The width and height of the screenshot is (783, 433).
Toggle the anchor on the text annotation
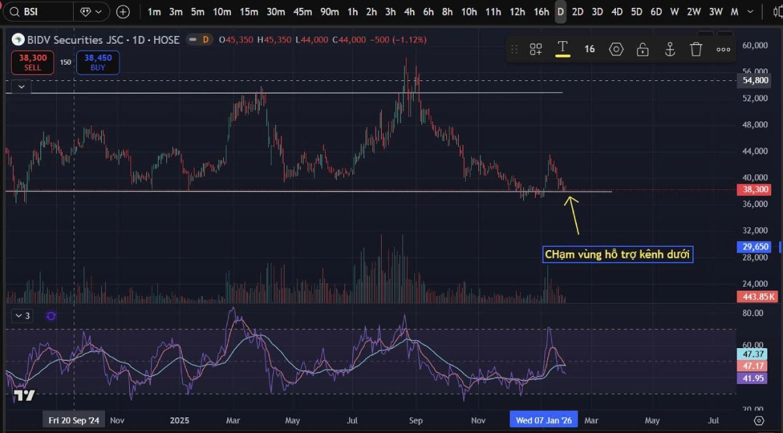tap(669, 48)
